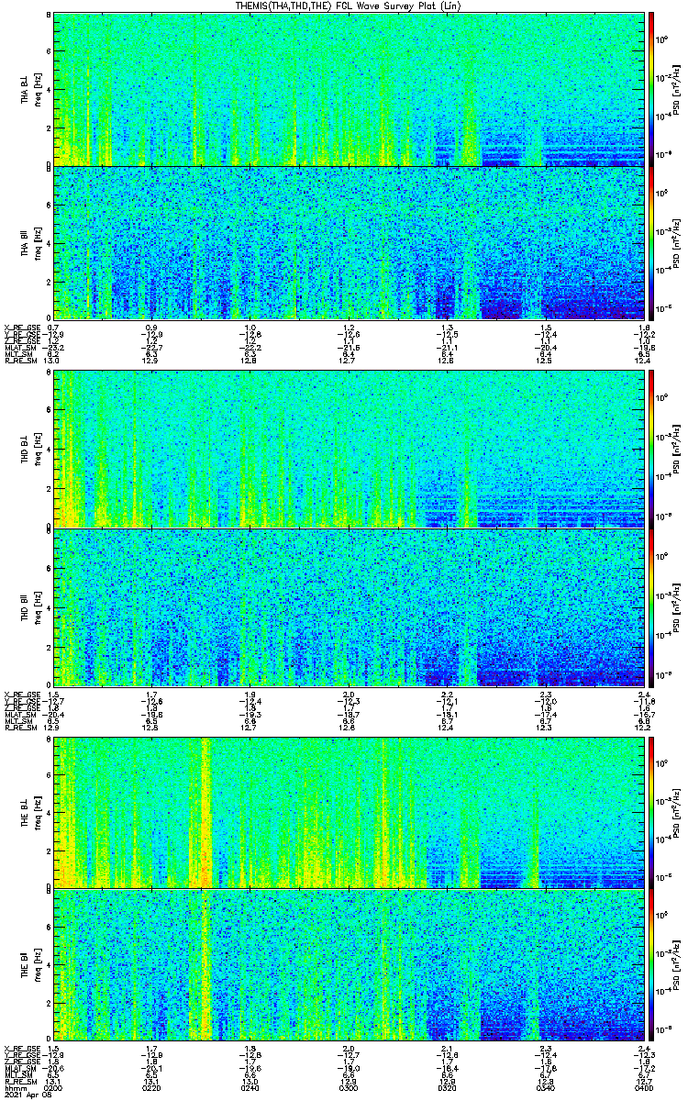
Task: Click the 'THA B⊥ freq [Hz]' axis label
Action: pyautogui.click(x=30, y=90)
